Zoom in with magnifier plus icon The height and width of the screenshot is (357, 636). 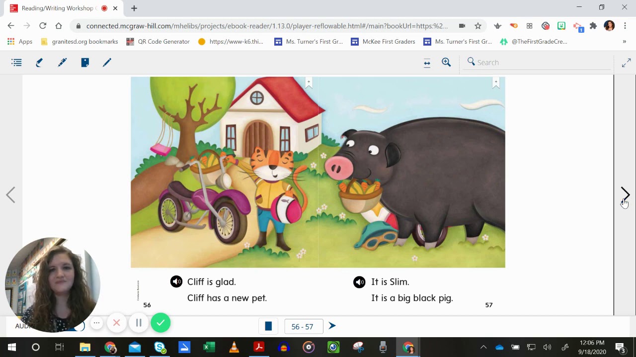pyautogui.click(x=446, y=62)
